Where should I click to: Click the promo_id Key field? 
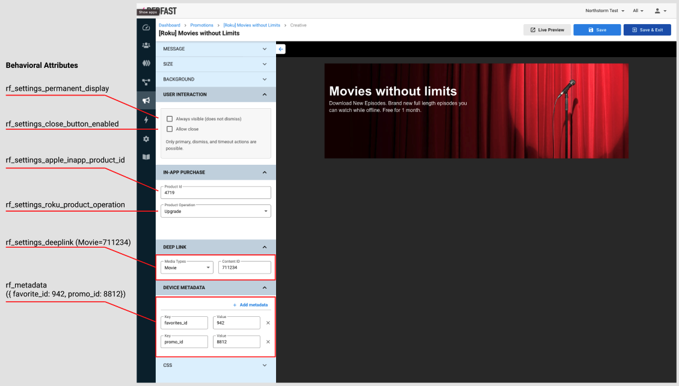(x=184, y=342)
